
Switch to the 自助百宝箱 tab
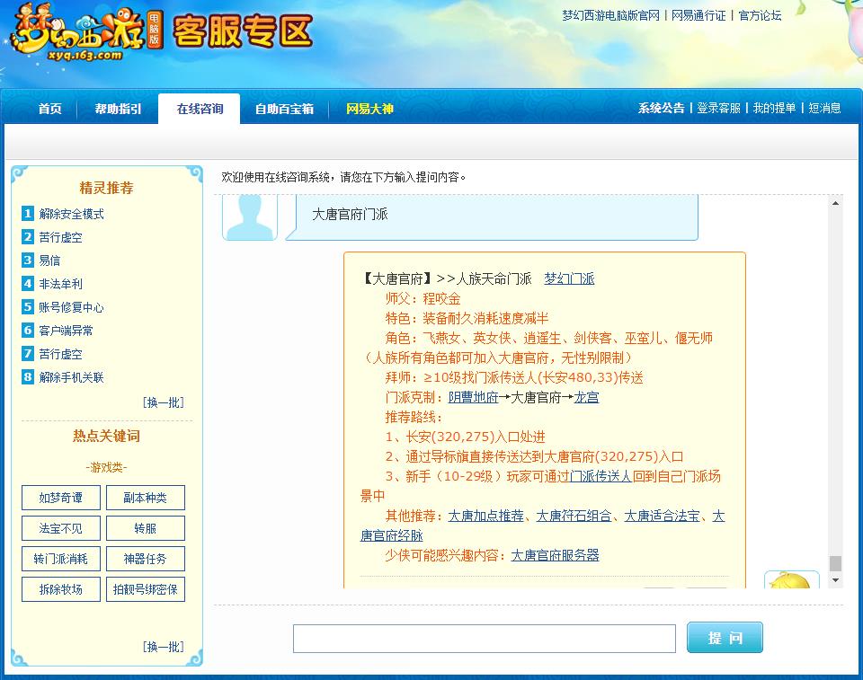(284, 109)
